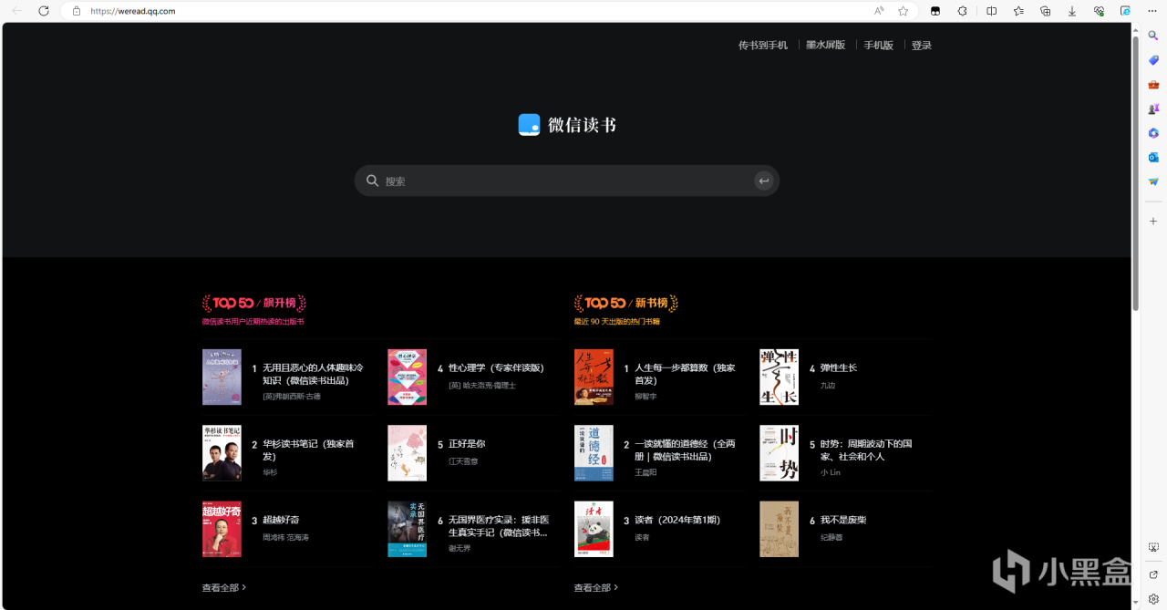Open book title 读者（2024年第1期）
The image size is (1167, 610).
[x=677, y=520]
